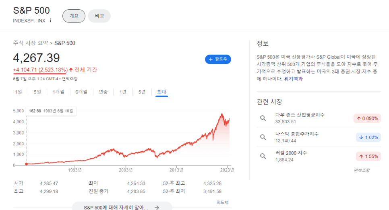Click the Dow Jones value 33,603.51

(286, 122)
